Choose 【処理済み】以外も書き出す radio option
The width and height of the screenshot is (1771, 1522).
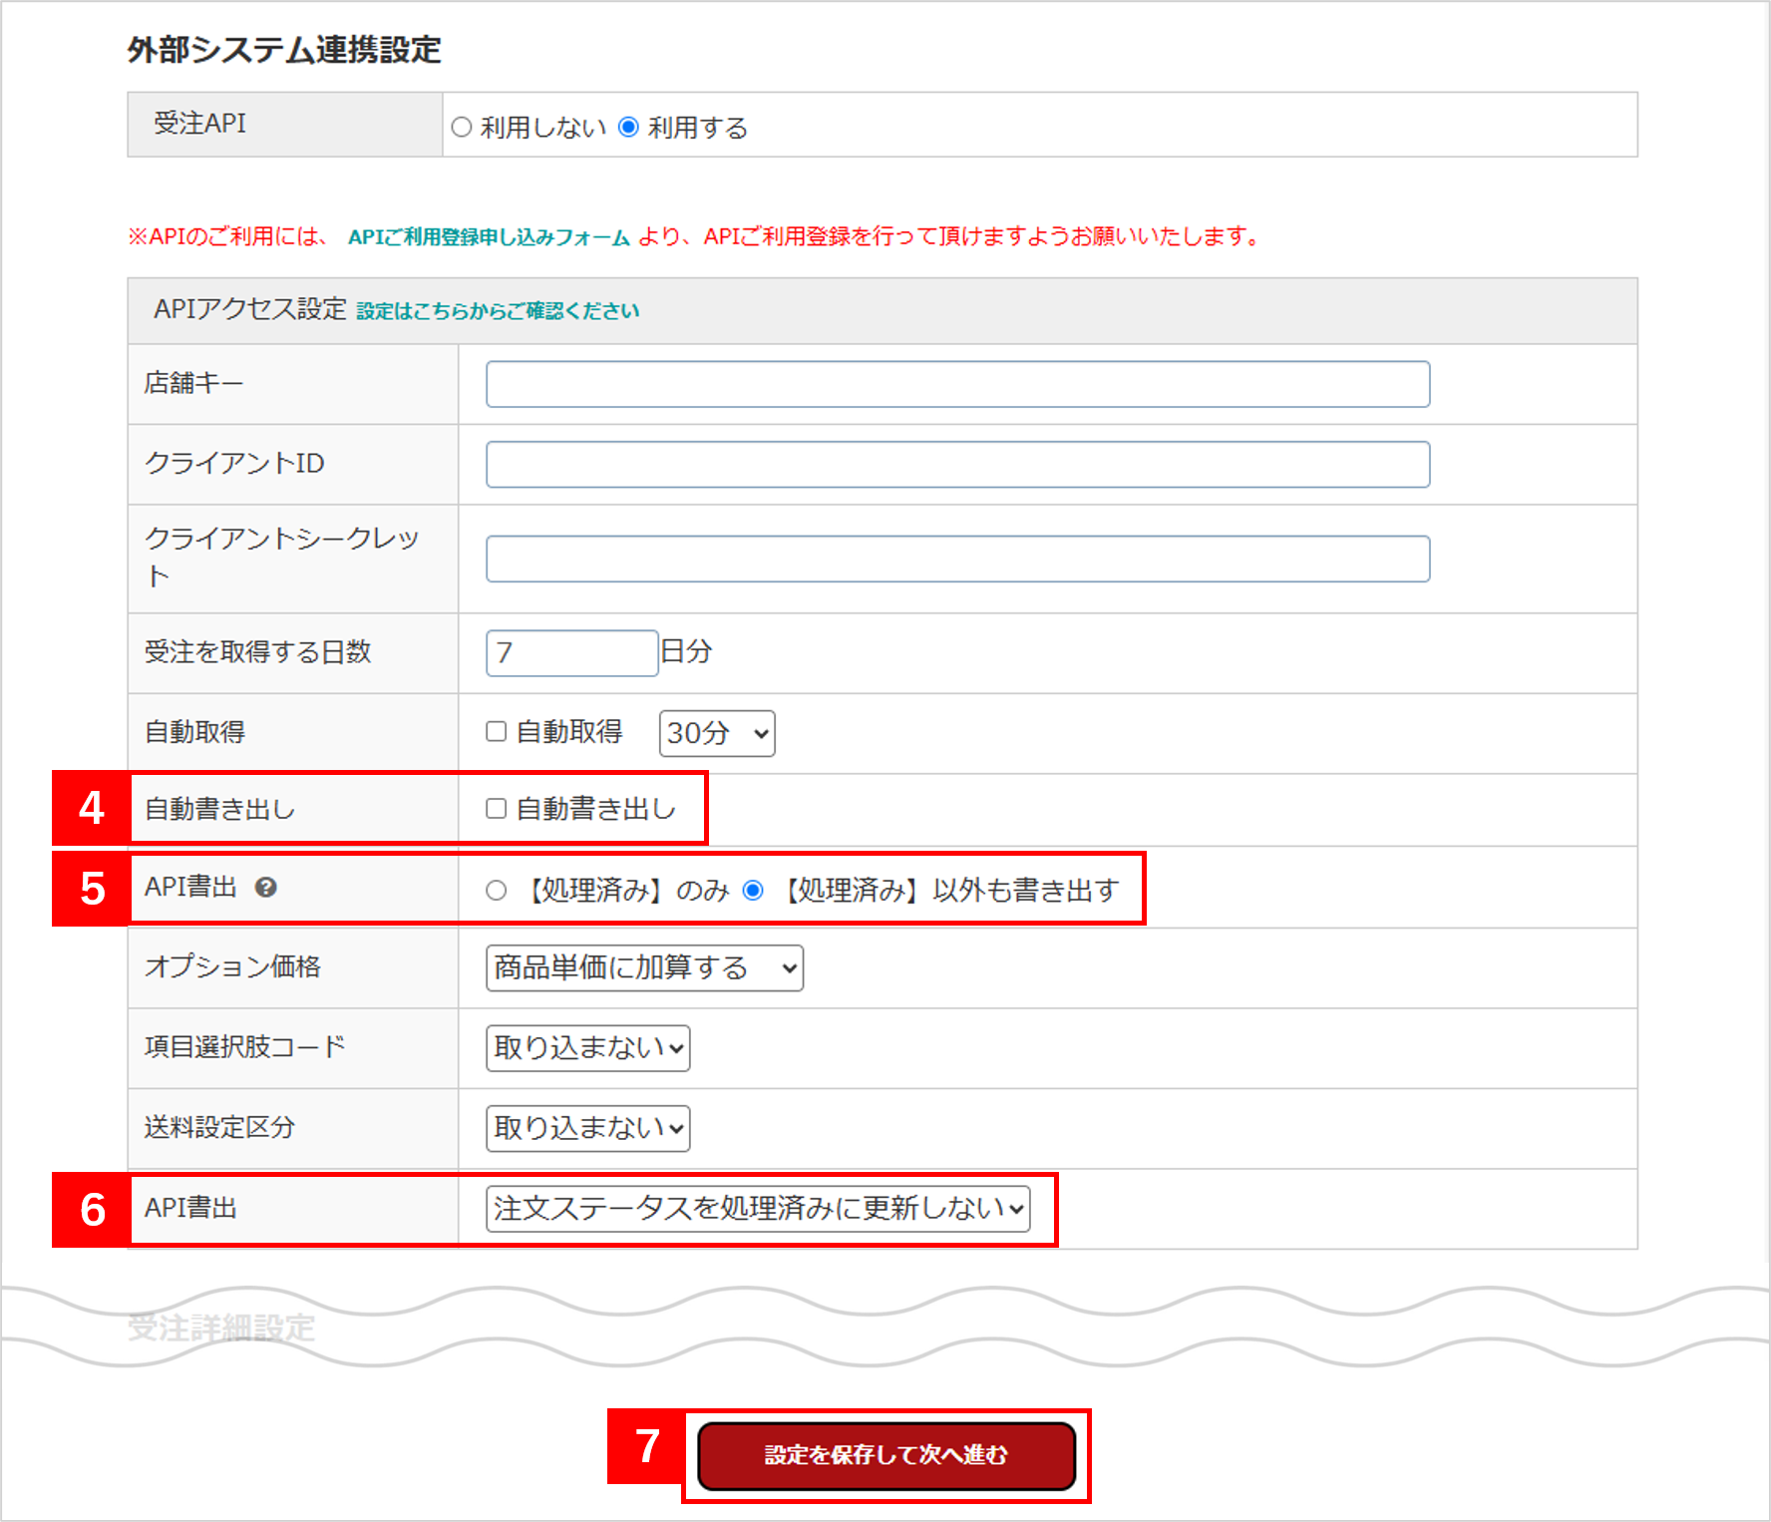[754, 891]
